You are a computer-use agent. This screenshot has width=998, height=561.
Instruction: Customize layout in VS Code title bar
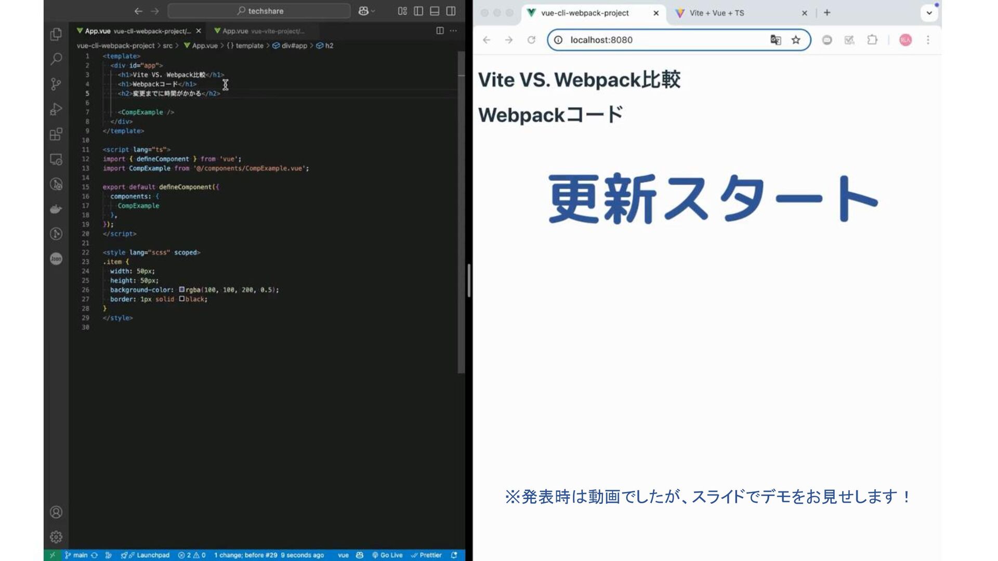click(402, 11)
